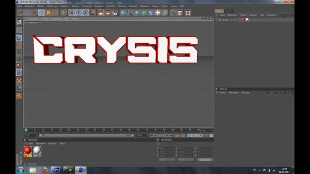Open the Simulation menu

pos(111,6)
